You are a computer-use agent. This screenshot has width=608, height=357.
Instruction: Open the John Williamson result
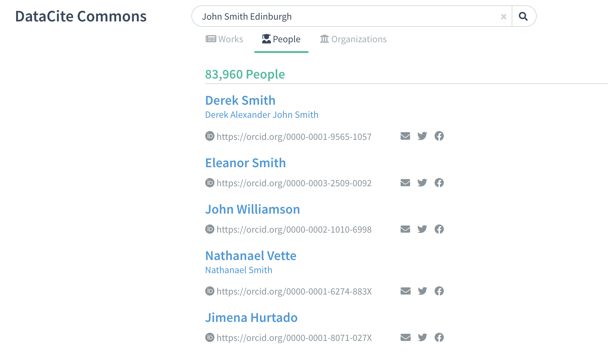(253, 209)
